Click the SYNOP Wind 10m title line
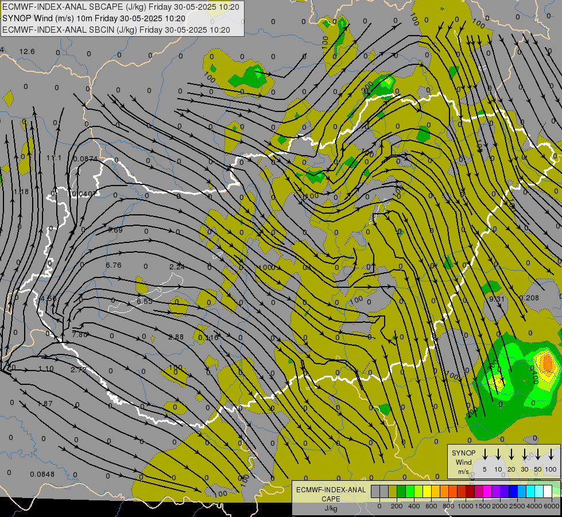 [x=94, y=18]
